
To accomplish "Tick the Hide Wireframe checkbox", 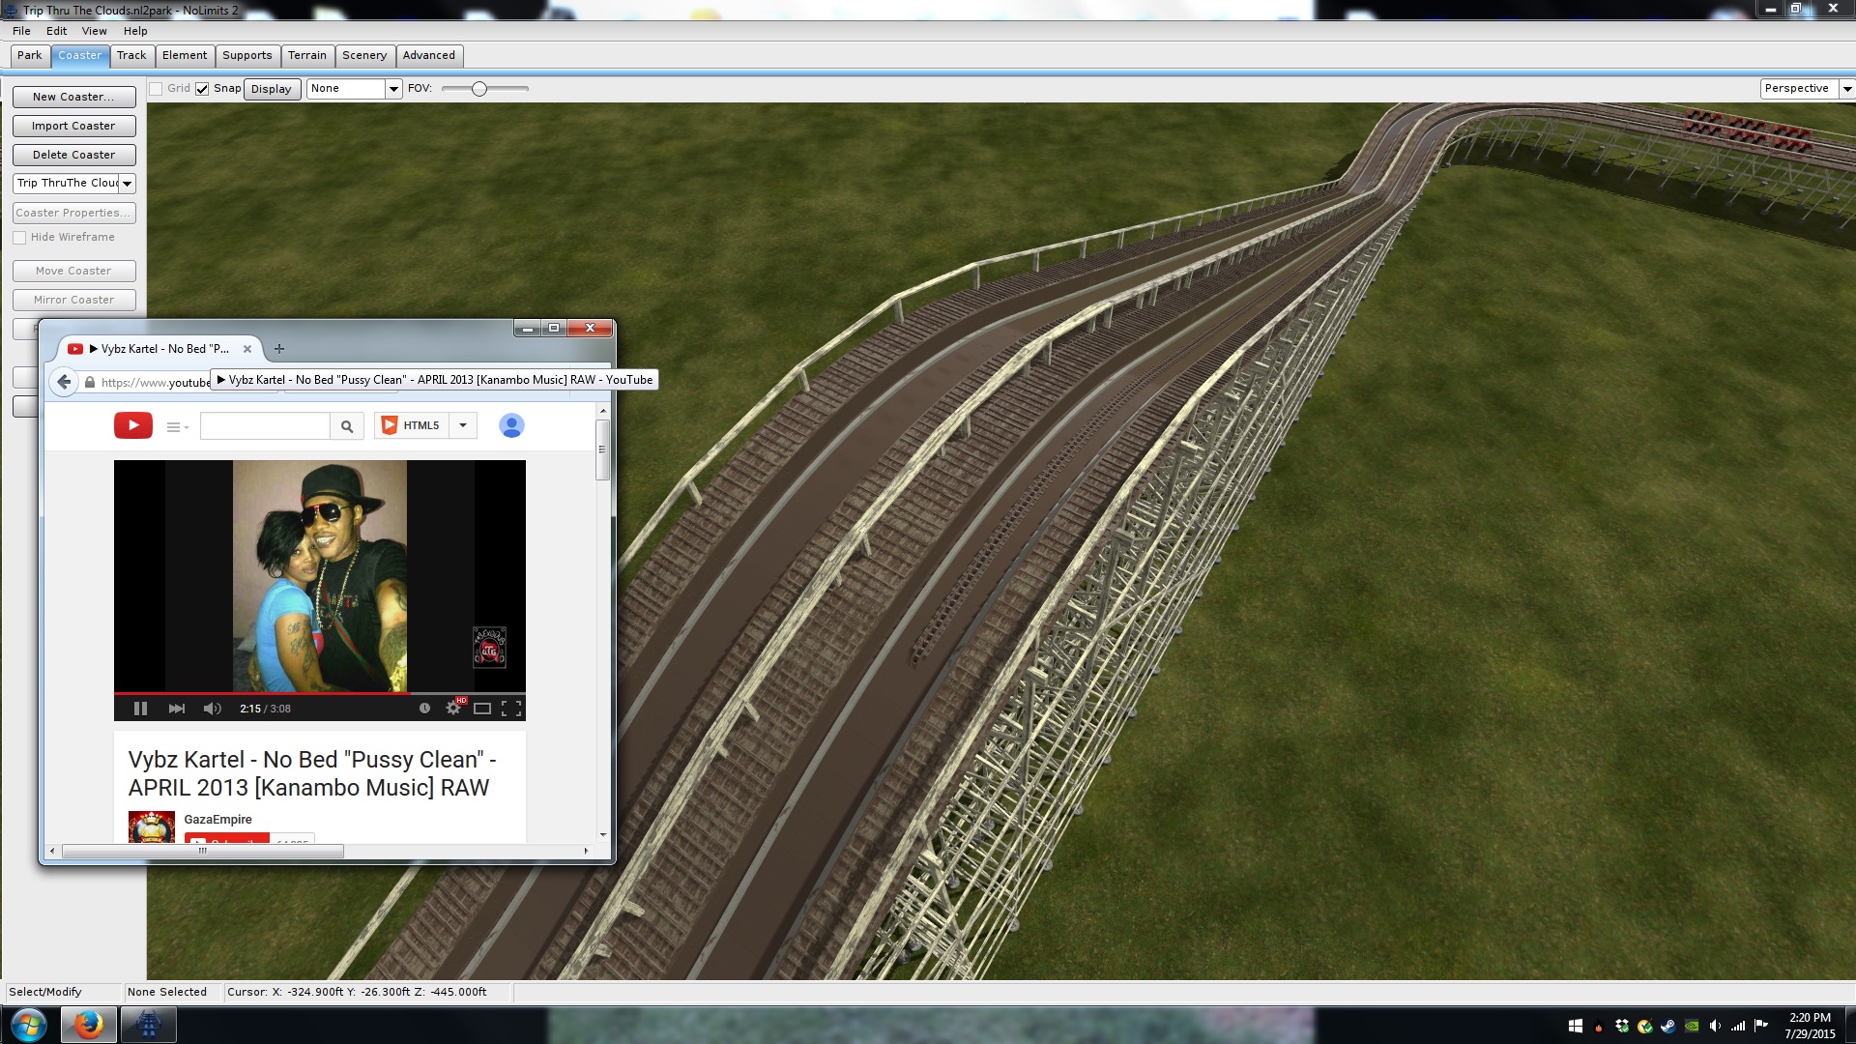I will coord(19,238).
